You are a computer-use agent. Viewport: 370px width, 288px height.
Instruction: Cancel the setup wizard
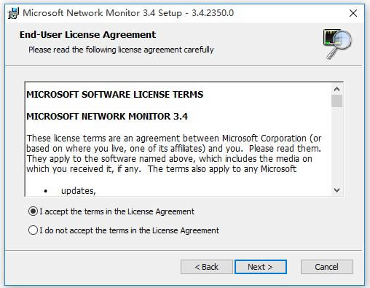327,267
